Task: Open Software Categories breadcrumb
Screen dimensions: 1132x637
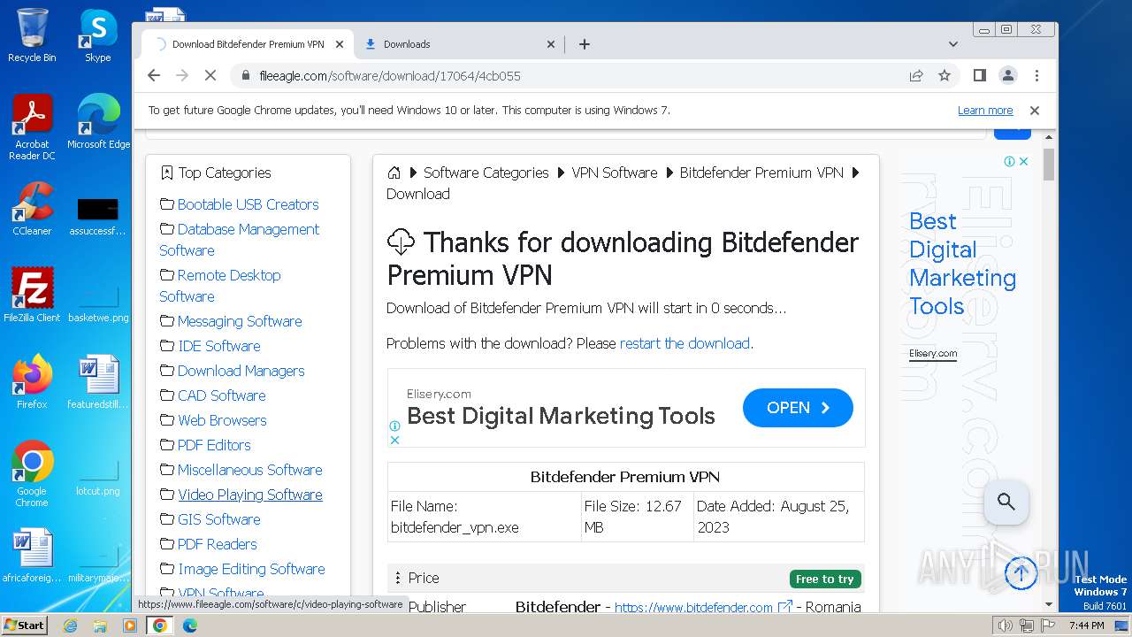Action: tap(486, 173)
